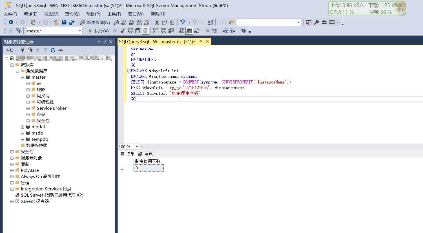Toggle include client statistics

tap(171, 31)
